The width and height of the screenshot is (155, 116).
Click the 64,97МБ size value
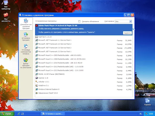tap(128, 44)
